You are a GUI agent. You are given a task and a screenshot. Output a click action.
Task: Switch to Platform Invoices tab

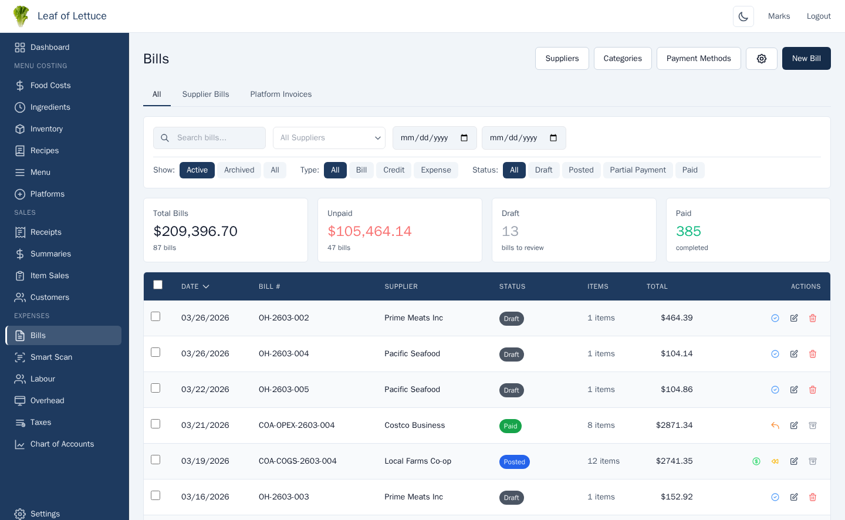coord(280,94)
